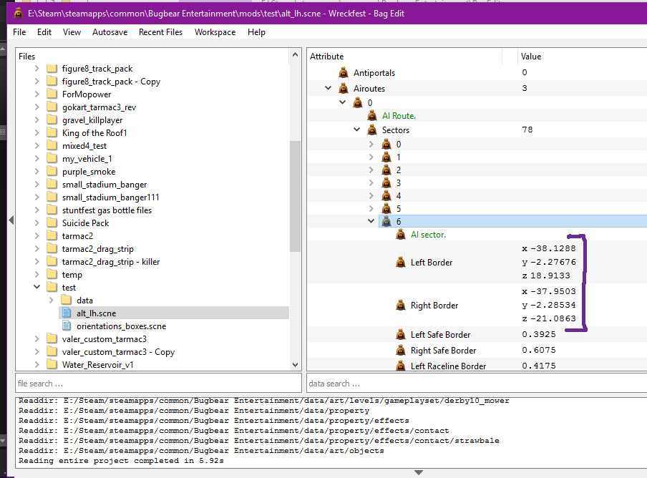
Task: Click the data search input field
Action: [x=477, y=384]
